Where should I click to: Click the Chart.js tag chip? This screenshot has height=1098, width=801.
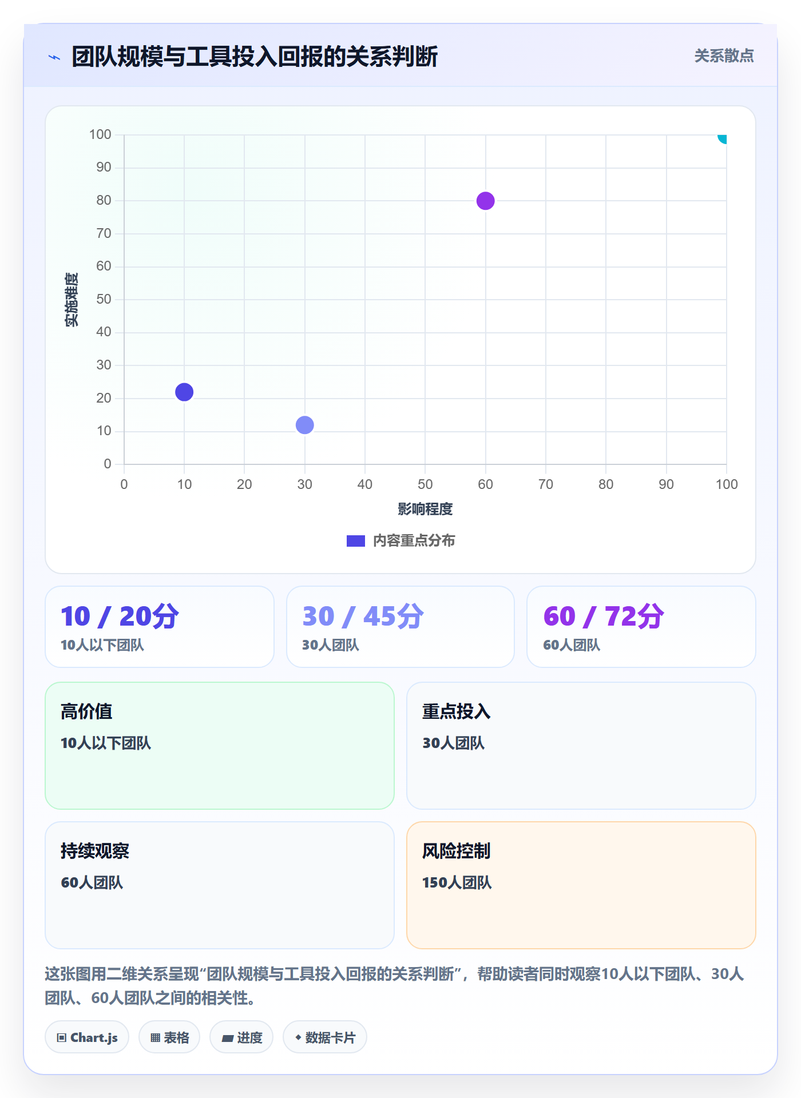(x=87, y=1037)
